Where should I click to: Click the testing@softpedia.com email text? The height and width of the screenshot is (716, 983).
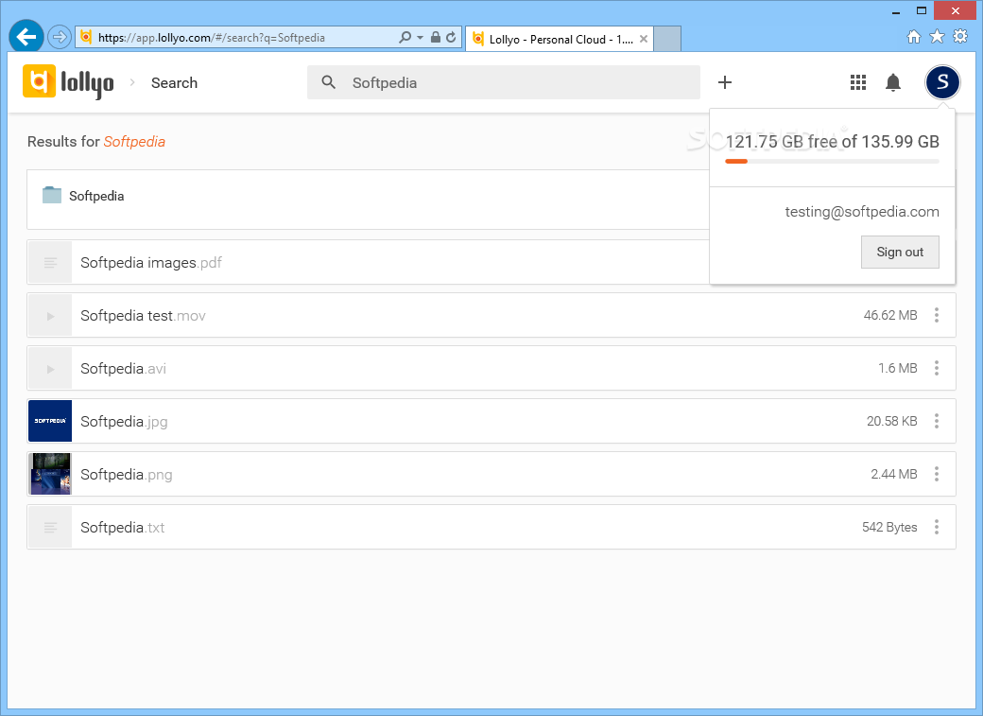coord(862,212)
